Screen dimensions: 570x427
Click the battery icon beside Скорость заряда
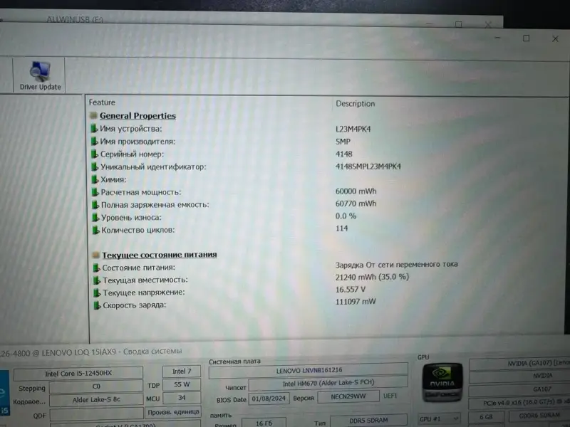[x=97, y=305]
